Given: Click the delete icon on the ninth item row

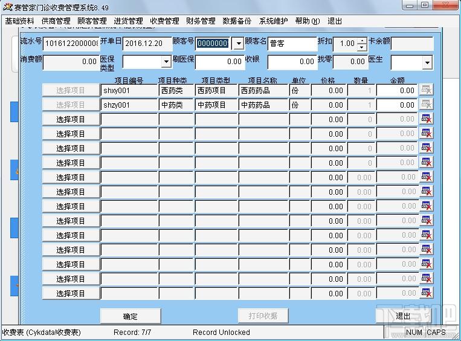Looking at the screenshot, I should pyautogui.click(x=426, y=206).
